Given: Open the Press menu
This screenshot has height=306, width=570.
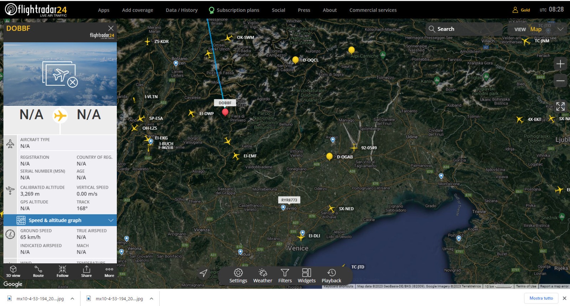Looking at the screenshot, I should point(304,10).
